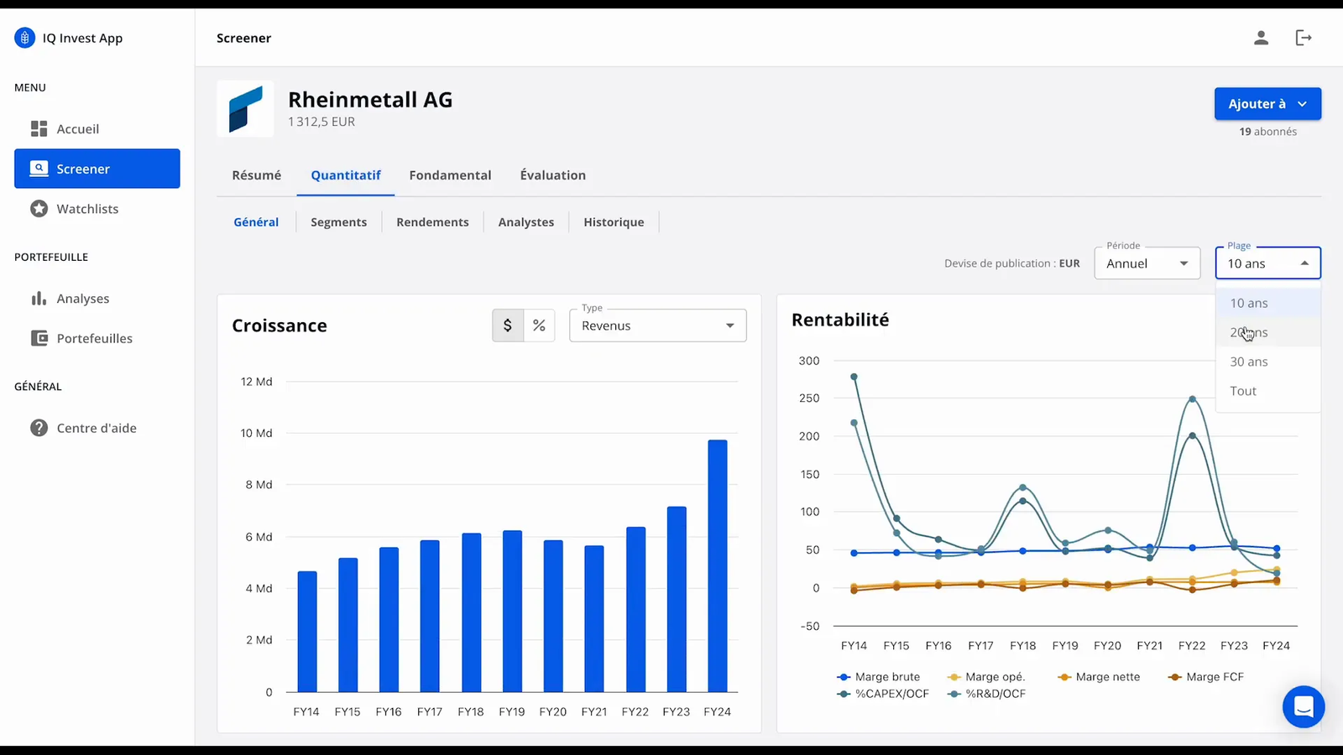Select 30 ans range option
The width and height of the screenshot is (1343, 755).
(1268, 362)
